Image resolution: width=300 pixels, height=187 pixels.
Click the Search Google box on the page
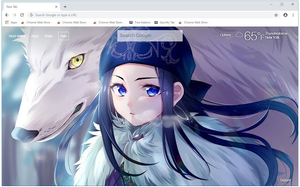tap(150, 36)
